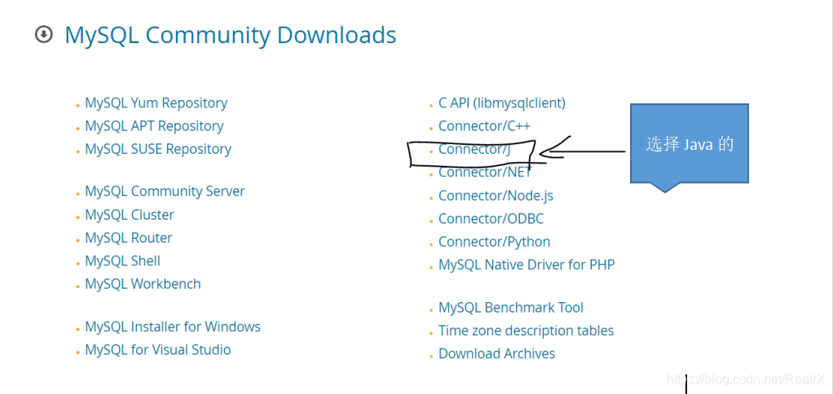
Task: Go to MySQL Community Server downloads
Action: 165,191
